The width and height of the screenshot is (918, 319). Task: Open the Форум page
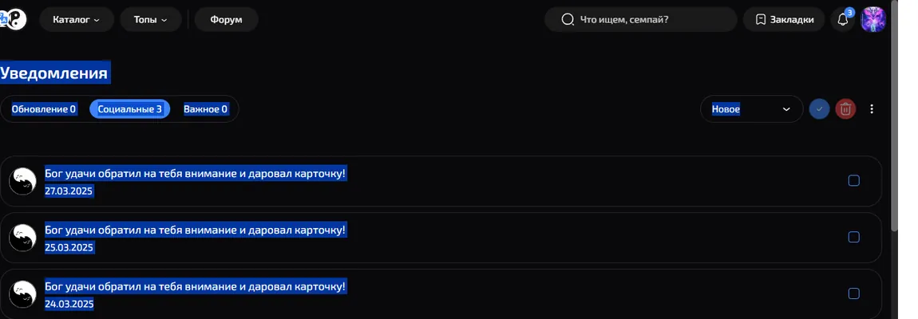[226, 19]
